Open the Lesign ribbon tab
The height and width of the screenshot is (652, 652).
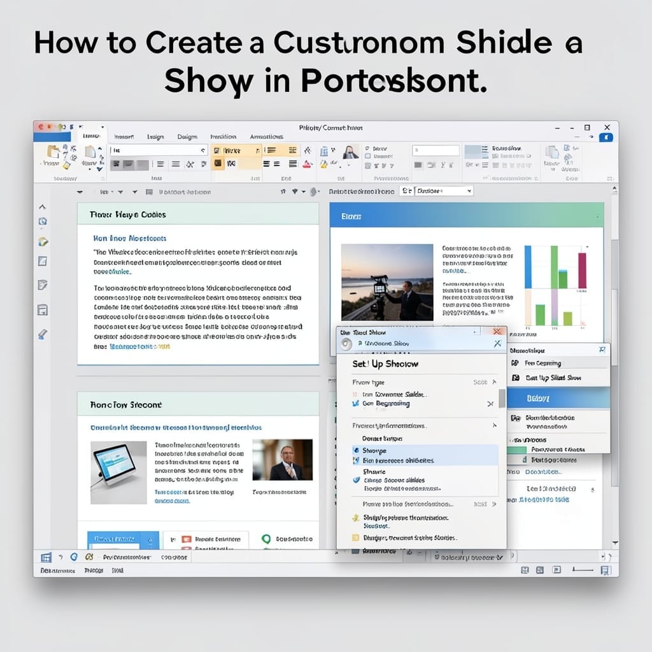click(x=155, y=136)
